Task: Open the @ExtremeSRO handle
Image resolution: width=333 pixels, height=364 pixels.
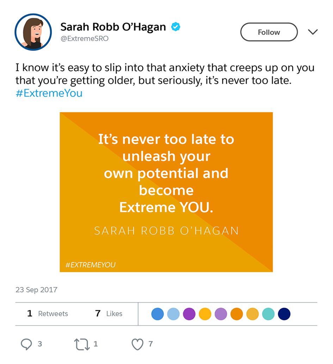Action: [85, 39]
